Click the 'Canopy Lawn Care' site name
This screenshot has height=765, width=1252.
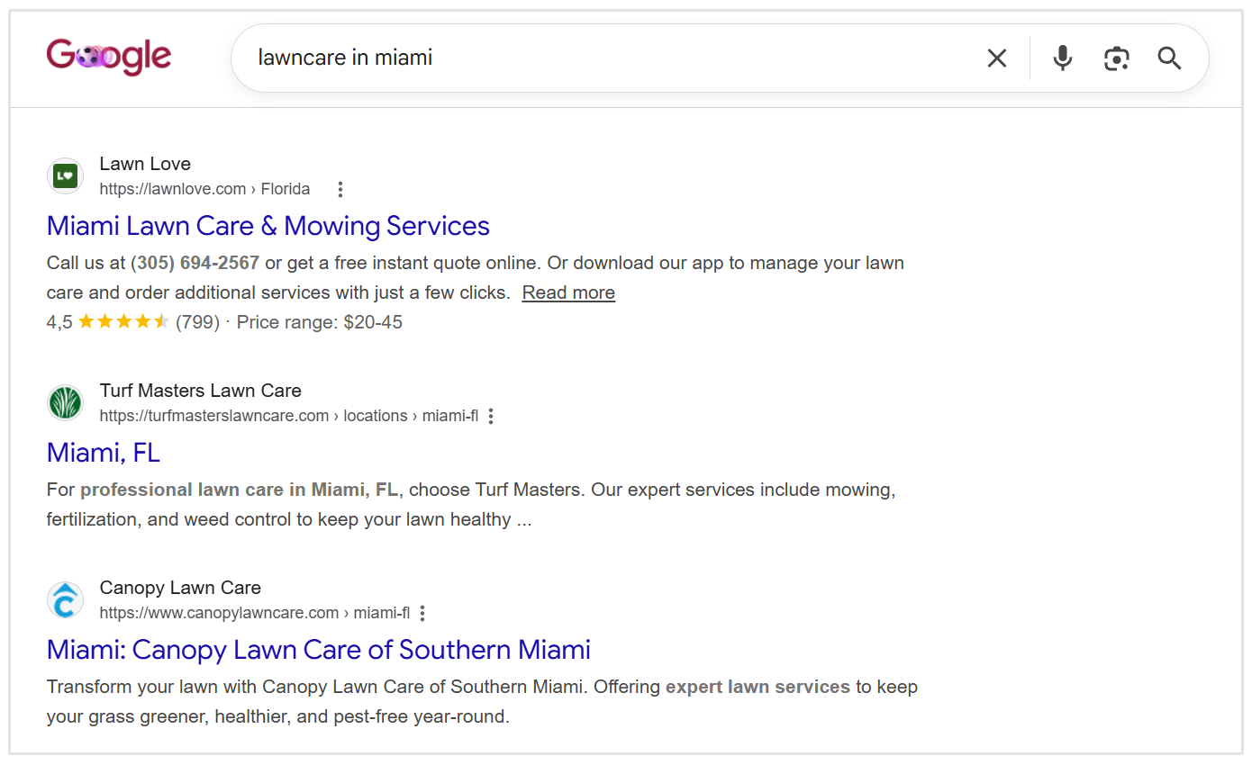pos(180,588)
